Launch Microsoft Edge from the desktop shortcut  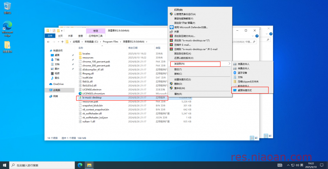[7, 29]
